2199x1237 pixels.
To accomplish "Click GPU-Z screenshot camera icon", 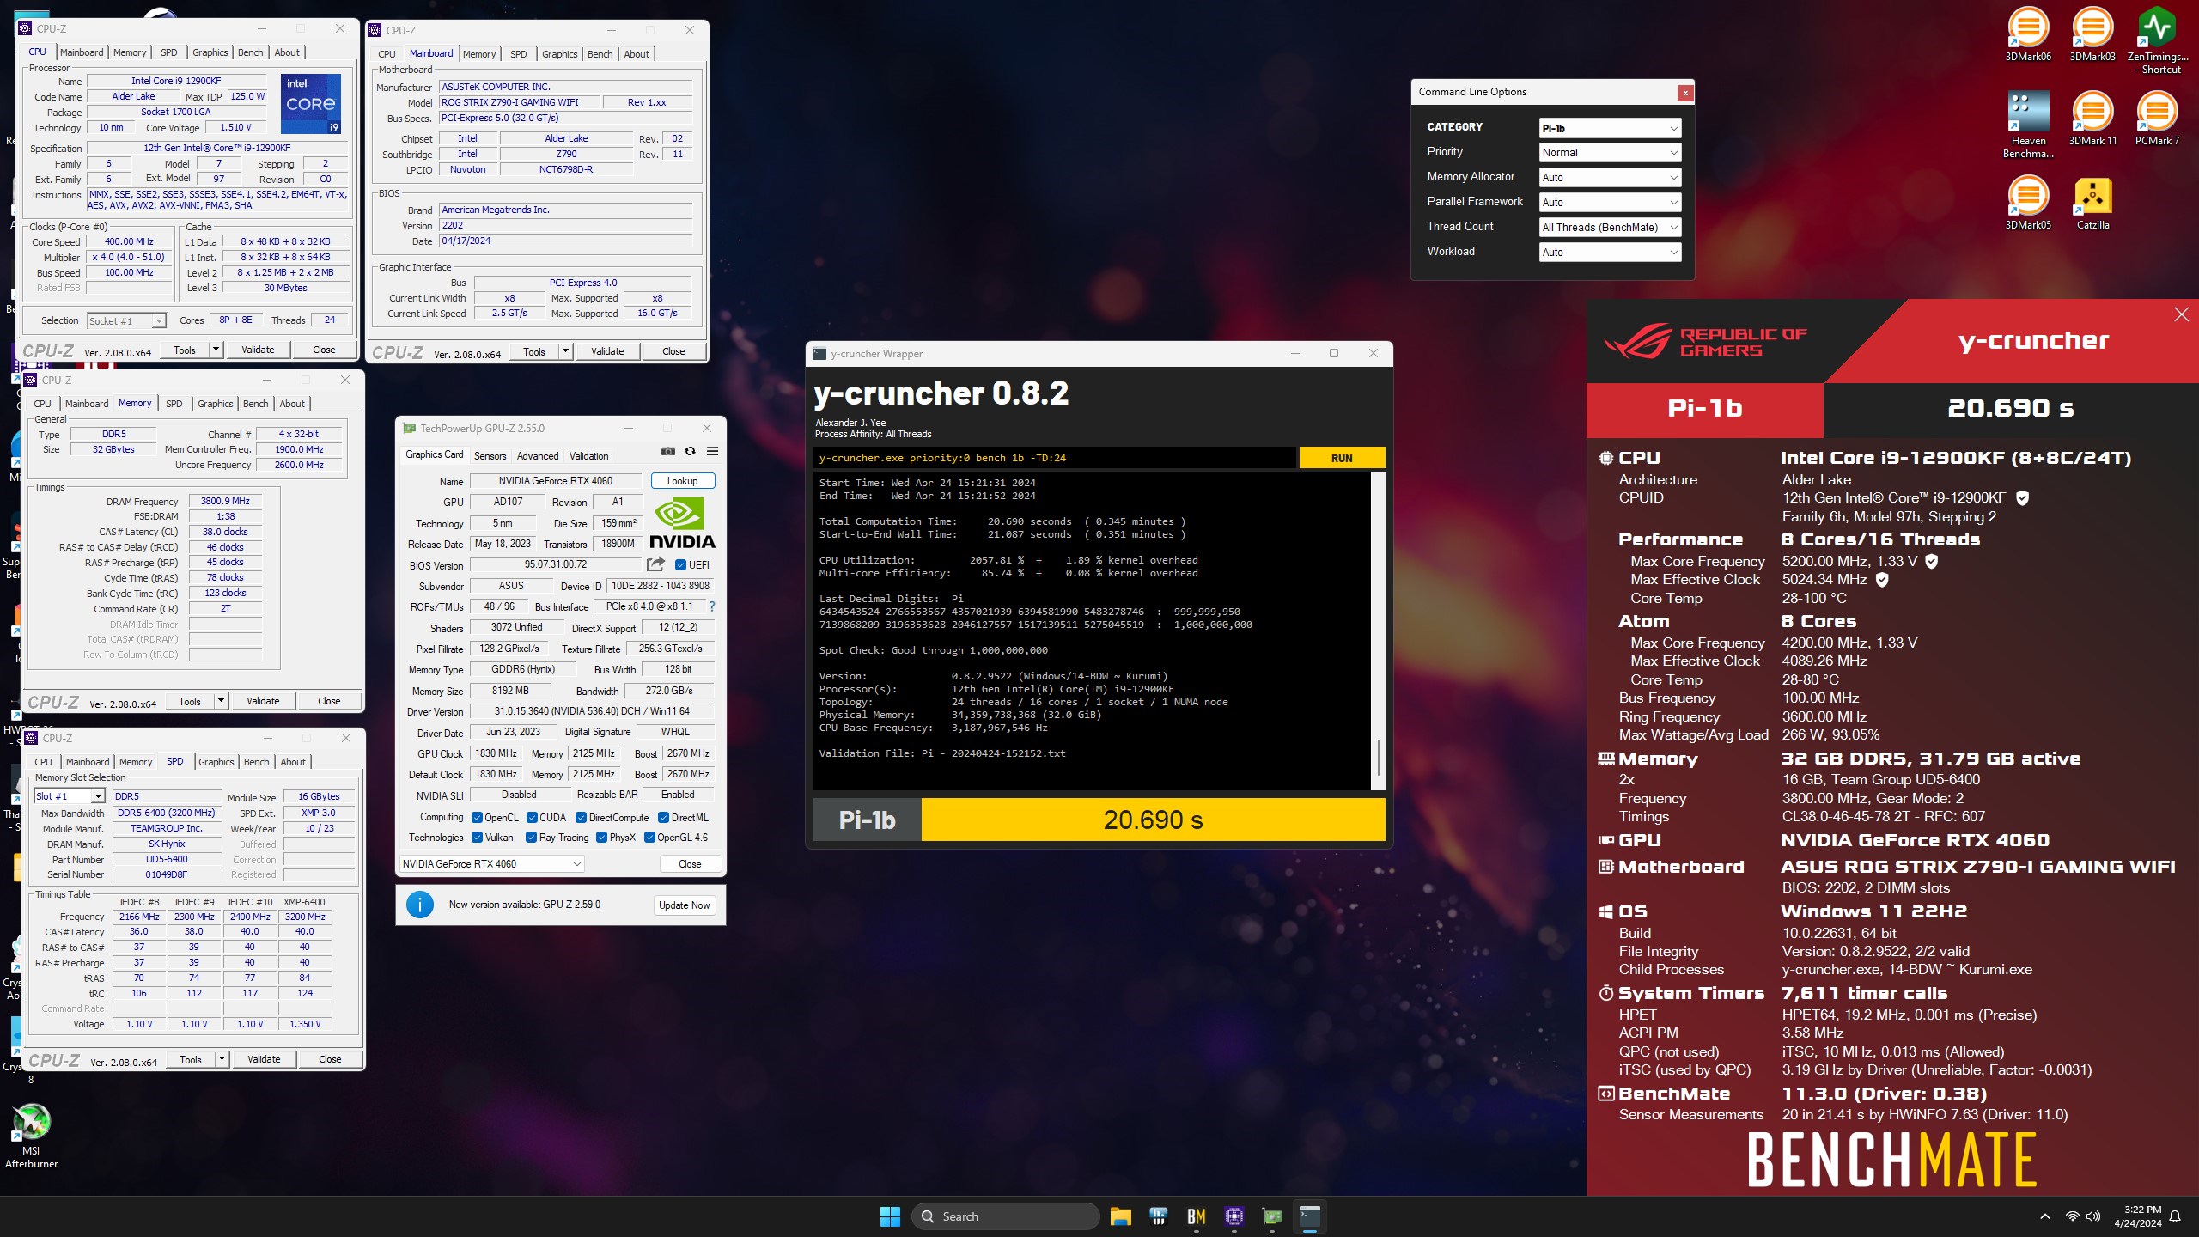I will (x=667, y=451).
